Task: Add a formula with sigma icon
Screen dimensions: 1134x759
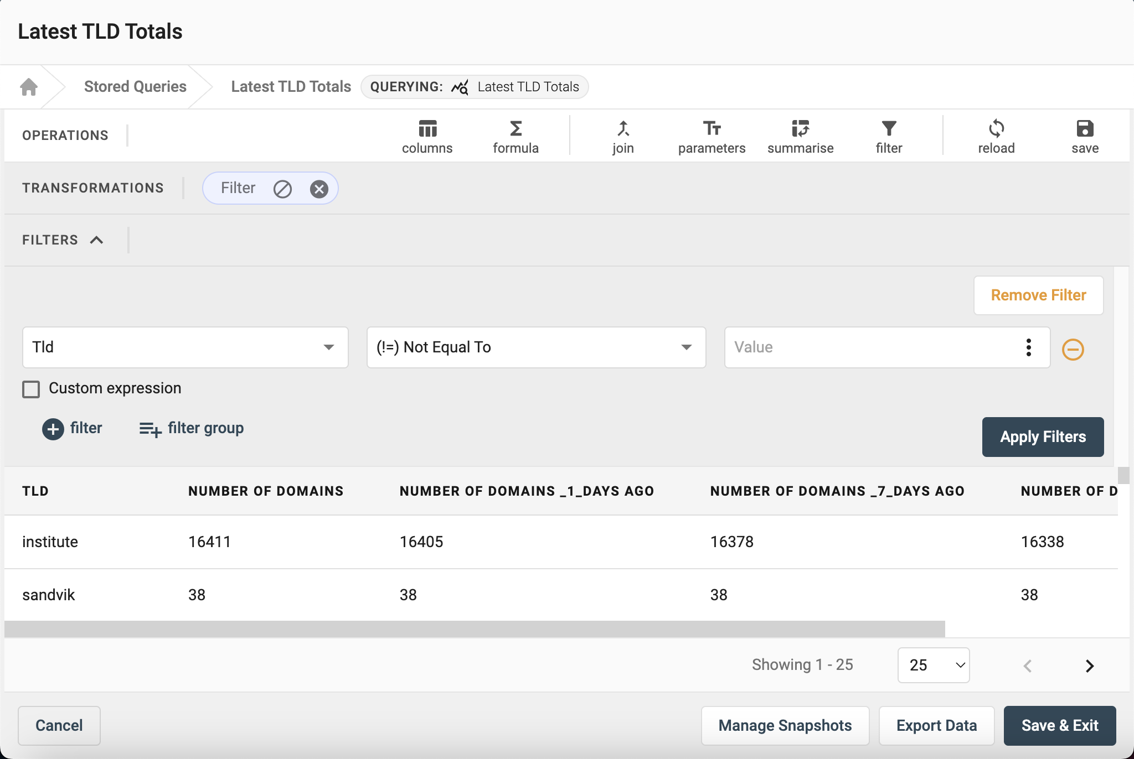Action: tap(516, 136)
